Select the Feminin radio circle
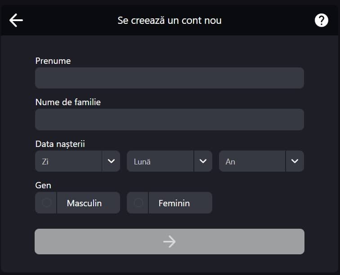This screenshot has height=275, width=340. click(139, 203)
